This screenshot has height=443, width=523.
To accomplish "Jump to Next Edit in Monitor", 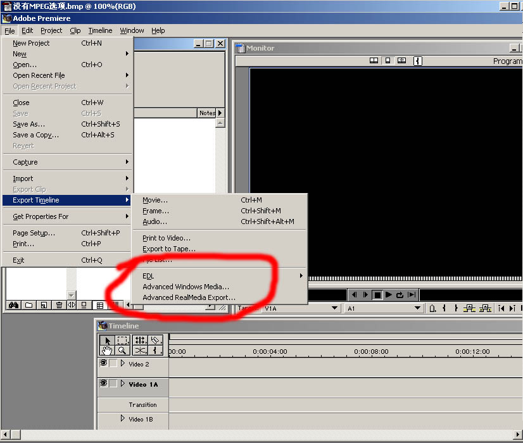I will click(x=512, y=308).
